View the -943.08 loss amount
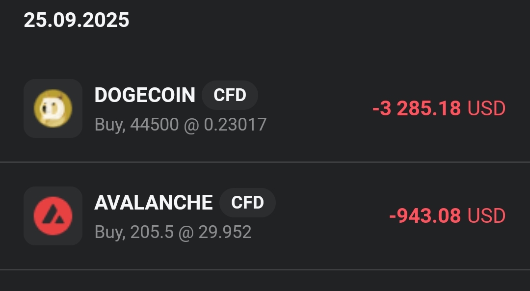Image resolution: width=530 pixels, height=291 pixels. click(425, 216)
